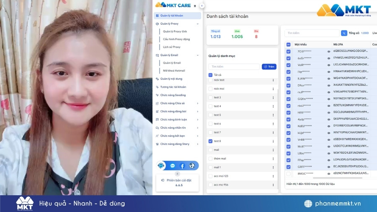Image resolution: width=377 pixels, height=212 pixels.
Task: Collapse the Quản lý Email section
Action: coord(198,55)
